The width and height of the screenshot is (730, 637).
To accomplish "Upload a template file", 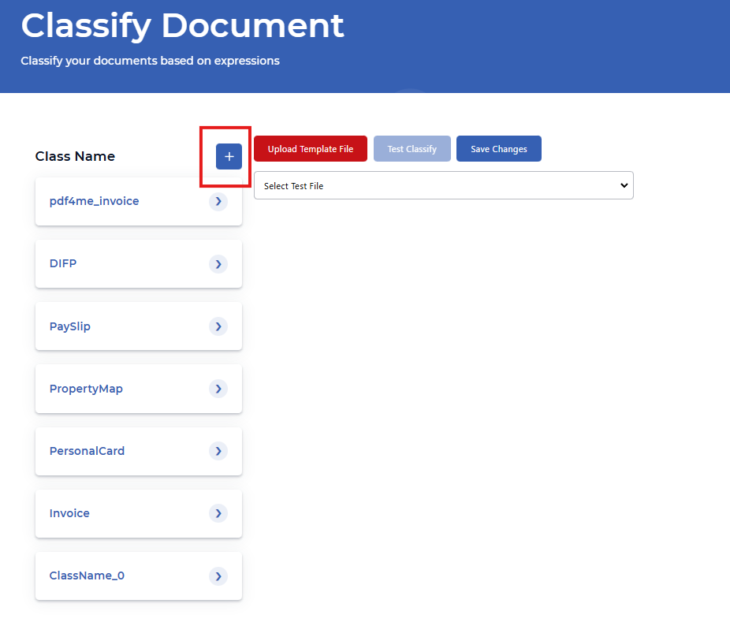I will (310, 148).
